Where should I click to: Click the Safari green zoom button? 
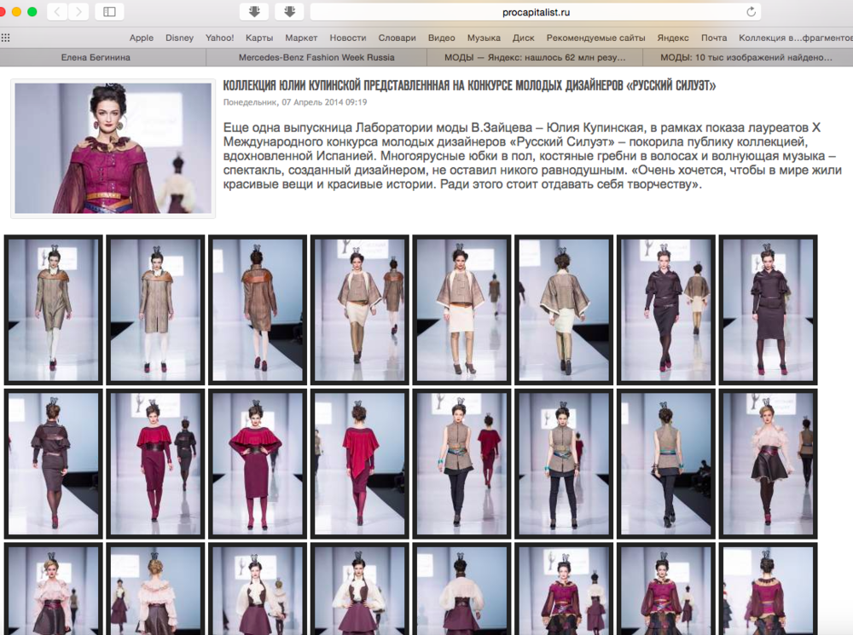pyautogui.click(x=32, y=11)
